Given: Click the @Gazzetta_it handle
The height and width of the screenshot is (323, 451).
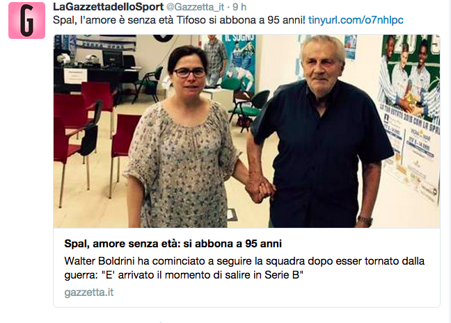Looking at the screenshot, I should coord(195,7).
